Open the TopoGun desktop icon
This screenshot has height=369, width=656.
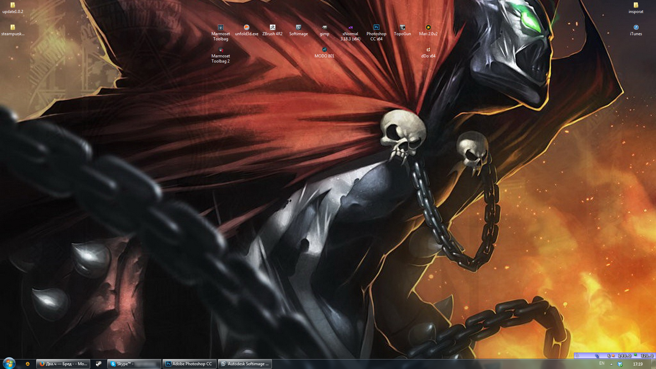(402, 28)
